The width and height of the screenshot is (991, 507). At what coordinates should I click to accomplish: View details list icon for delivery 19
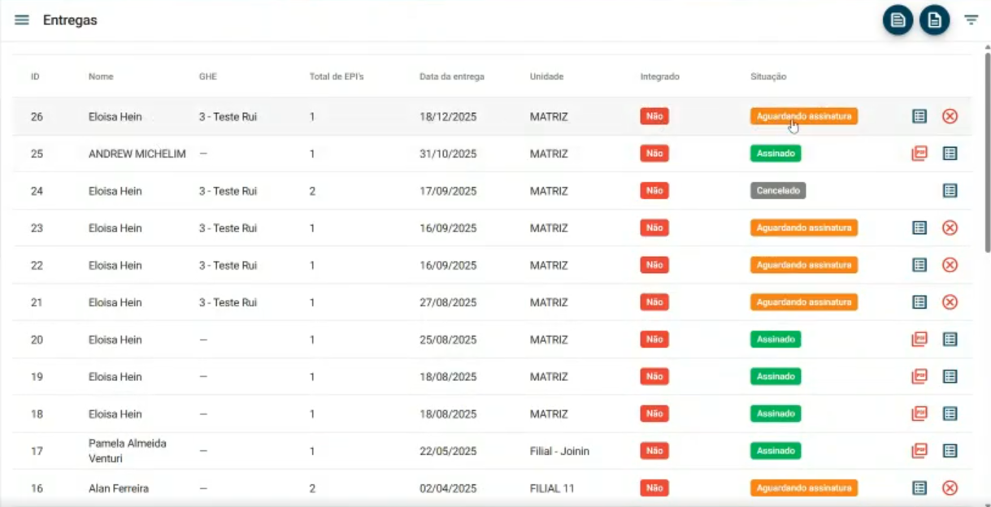tap(950, 377)
